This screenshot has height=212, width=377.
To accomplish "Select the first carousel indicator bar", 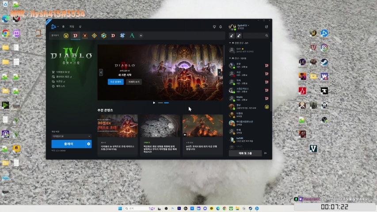I will click(160, 103).
